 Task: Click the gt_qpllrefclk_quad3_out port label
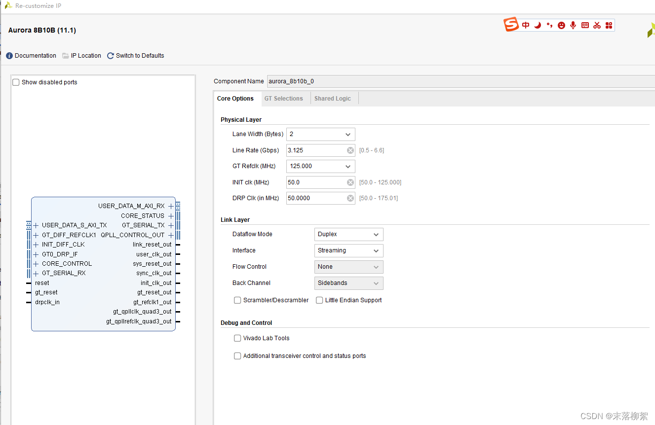pyautogui.click(x=139, y=321)
